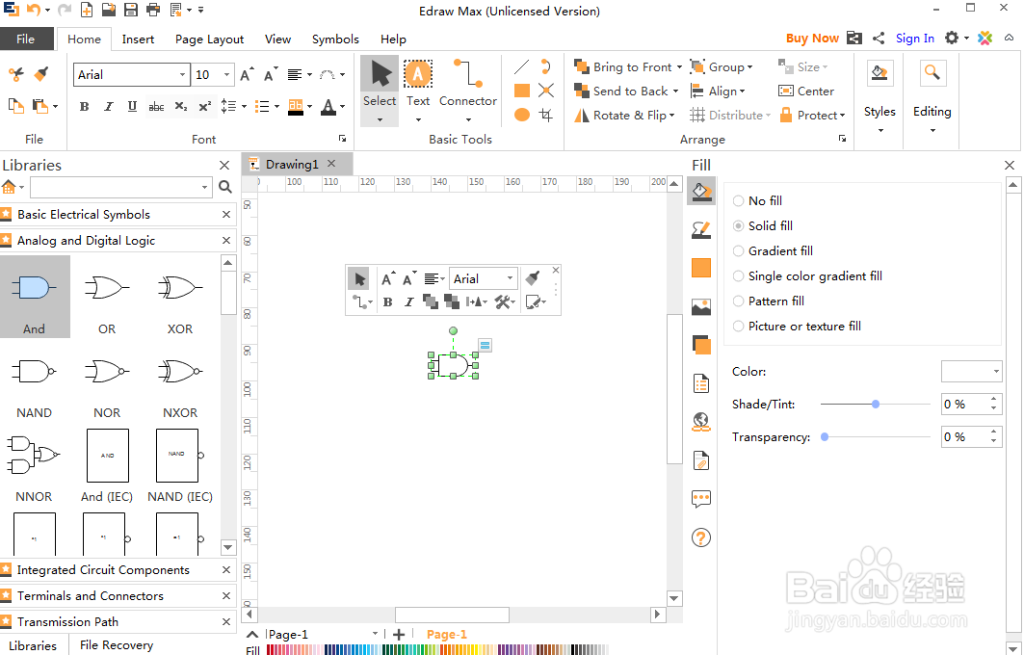Screen dimensions: 1024x655
Task: Select the And gate symbol in library
Action: (35, 297)
